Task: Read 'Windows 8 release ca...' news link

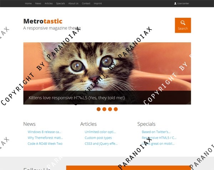Action: point(44,132)
